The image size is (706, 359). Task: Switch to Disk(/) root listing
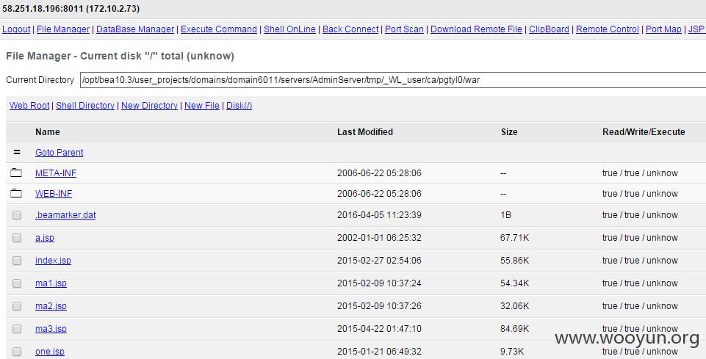point(239,105)
